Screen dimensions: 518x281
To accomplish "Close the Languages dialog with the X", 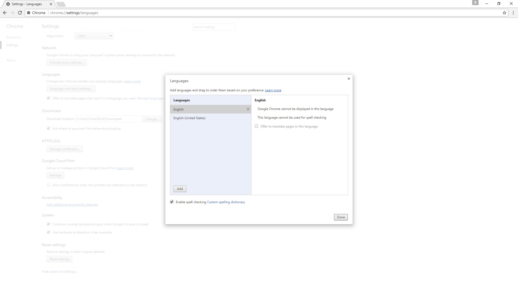I will pos(349,79).
